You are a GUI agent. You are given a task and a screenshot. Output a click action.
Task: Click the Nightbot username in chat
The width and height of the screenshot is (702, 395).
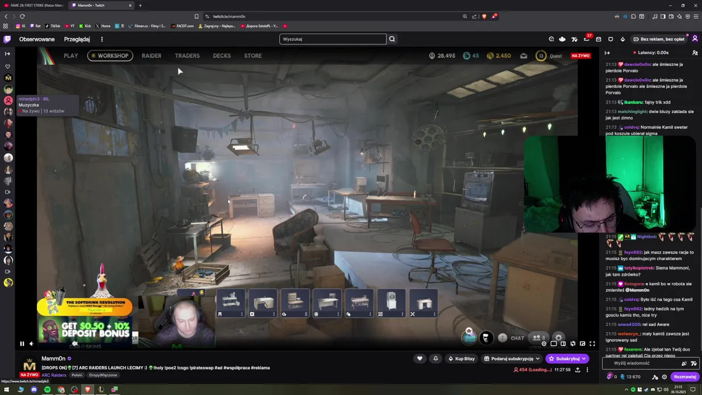click(647, 236)
